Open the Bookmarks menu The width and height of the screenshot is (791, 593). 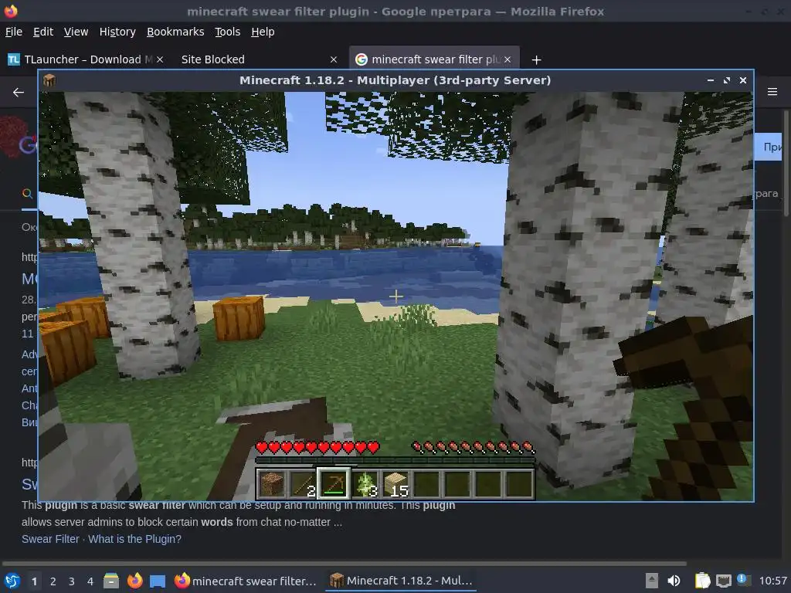pos(175,32)
